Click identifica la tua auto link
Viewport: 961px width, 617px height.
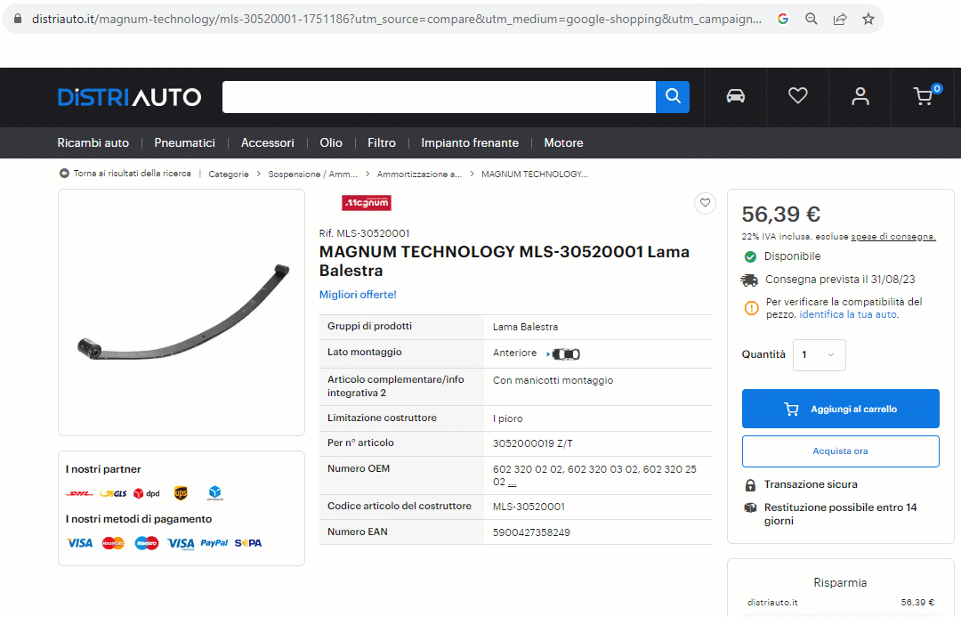click(x=847, y=314)
